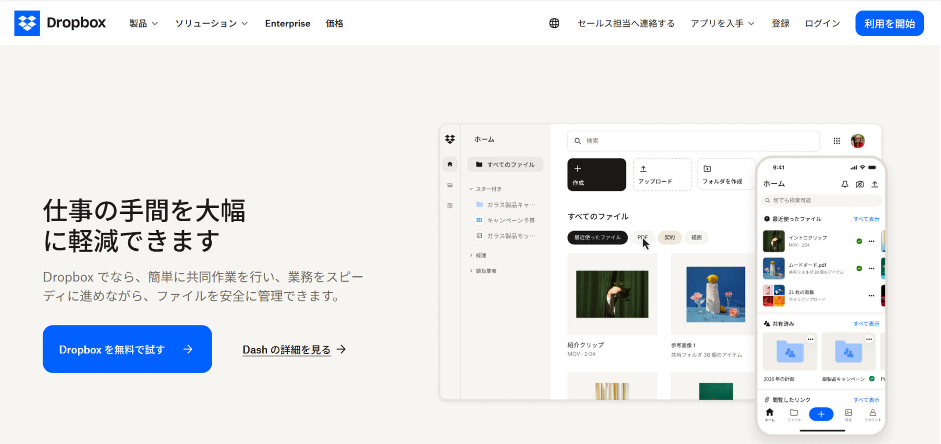This screenshot has width=941, height=444.
Task: Click the Dropbox logo in the header
Action: coord(60,23)
